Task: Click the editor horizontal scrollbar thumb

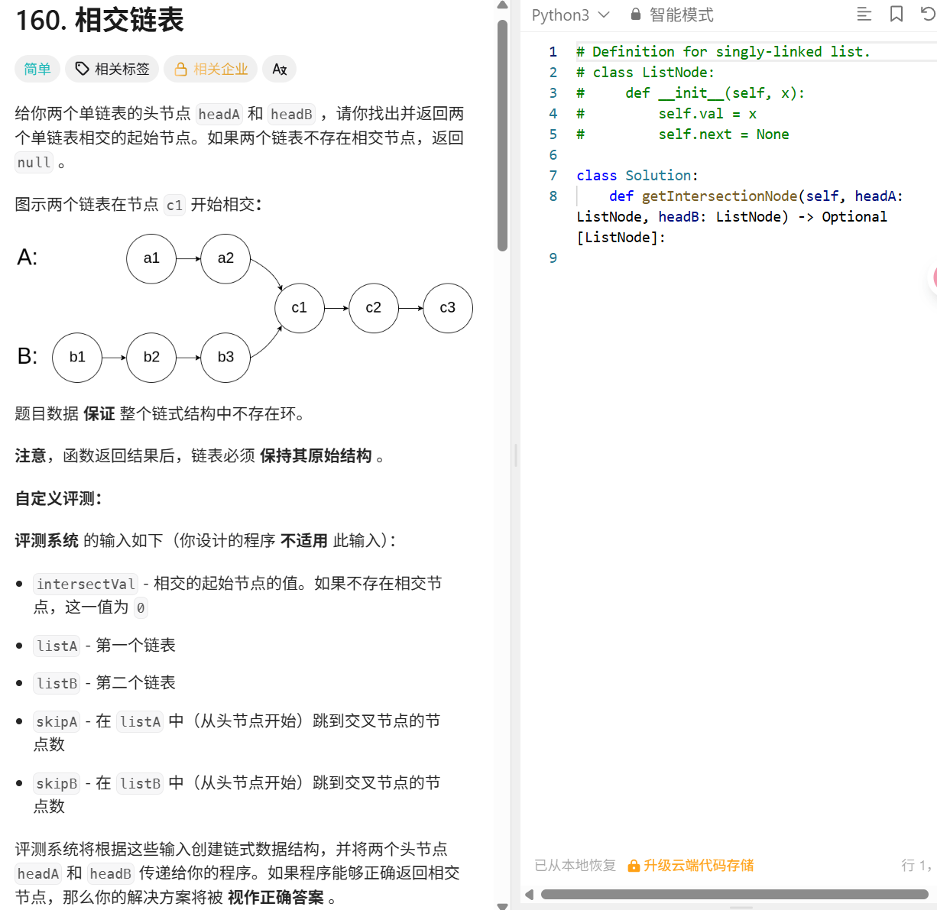Action: click(x=734, y=894)
